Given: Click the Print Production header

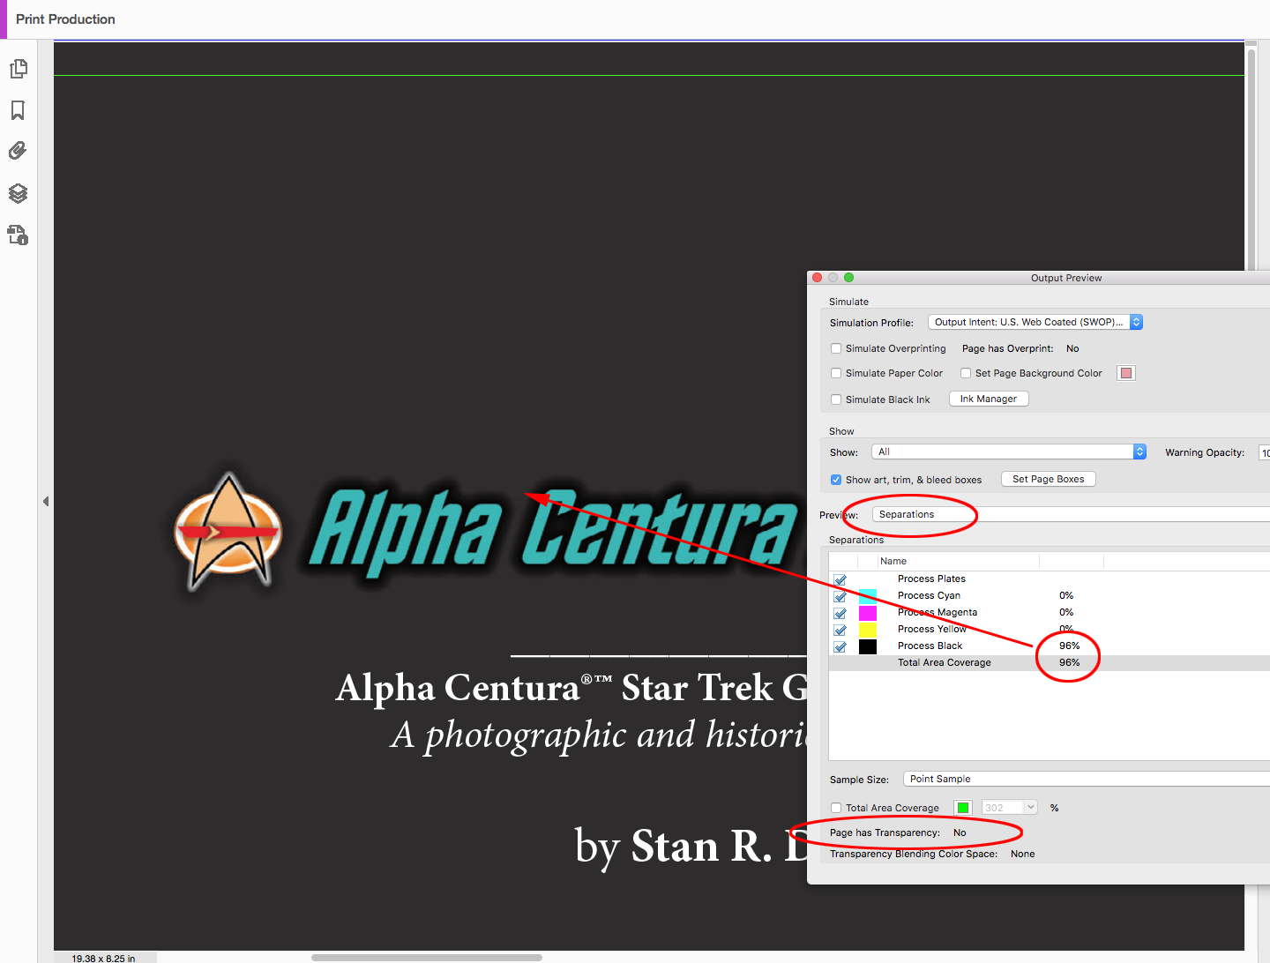Looking at the screenshot, I should [65, 19].
